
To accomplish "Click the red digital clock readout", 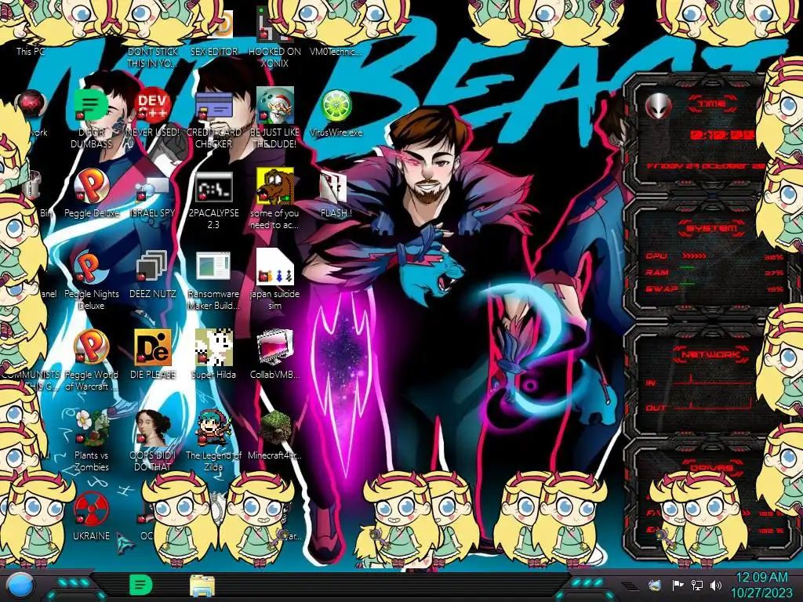I will 722,135.
